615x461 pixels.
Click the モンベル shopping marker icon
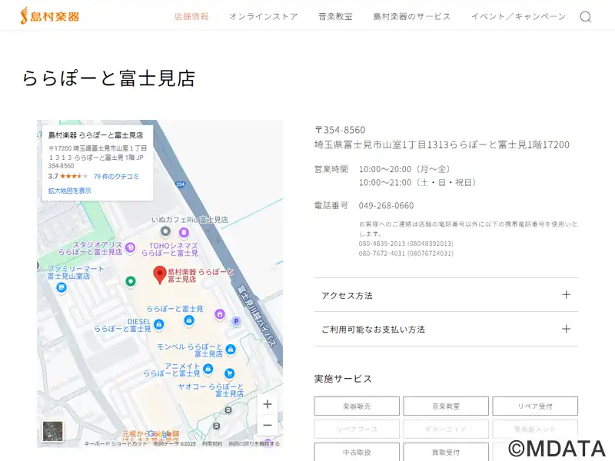click(x=231, y=350)
